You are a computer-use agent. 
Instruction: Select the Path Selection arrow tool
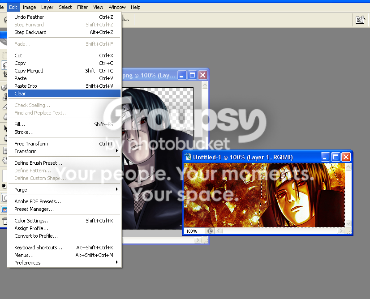coord(5,128)
